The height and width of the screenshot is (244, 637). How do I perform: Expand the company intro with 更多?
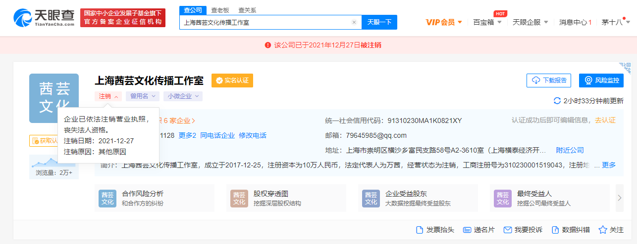(609, 165)
